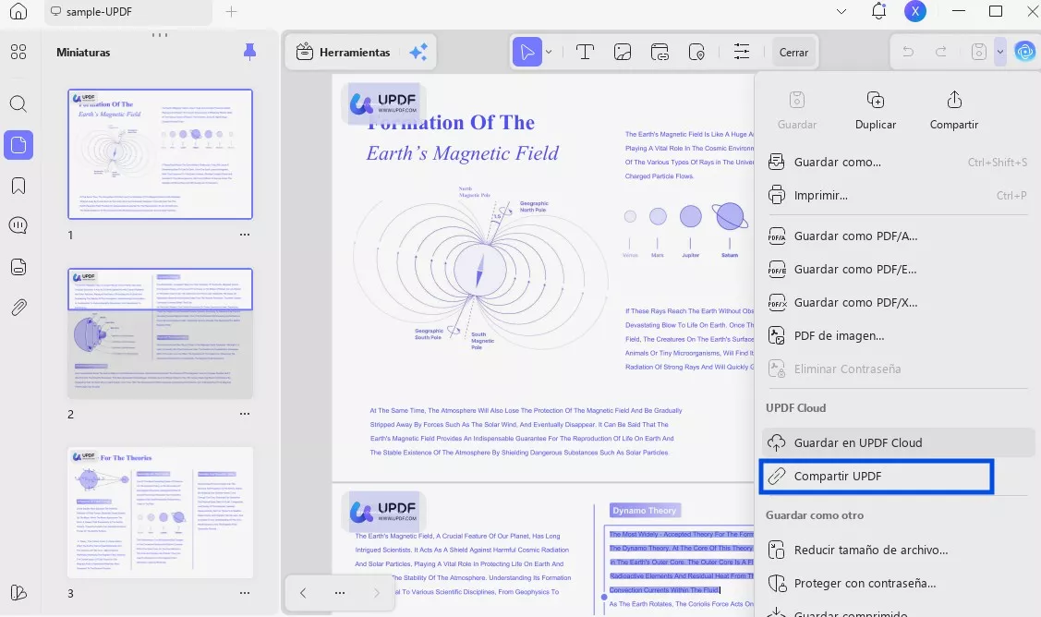Image resolution: width=1041 pixels, height=617 pixels.
Task: Open the bookmarks panel icon
Action: (x=18, y=186)
